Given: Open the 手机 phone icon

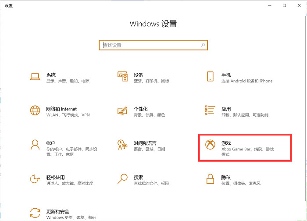Looking at the screenshot, I should (210, 76).
